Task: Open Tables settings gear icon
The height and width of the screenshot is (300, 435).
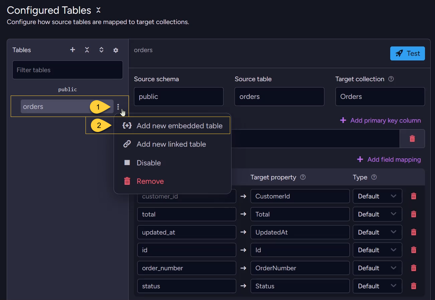Action: pyautogui.click(x=116, y=50)
